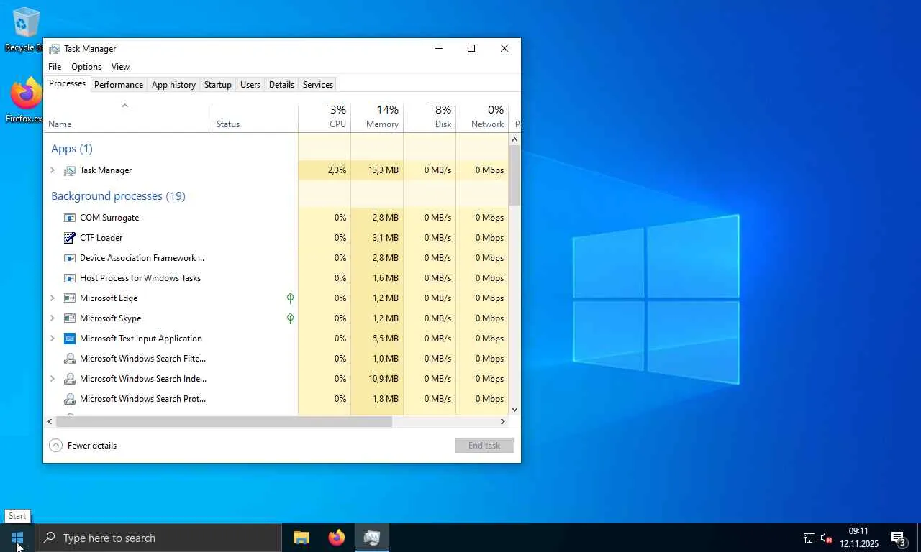Open the notification center icon
921x552 pixels.
pos(898,538)
